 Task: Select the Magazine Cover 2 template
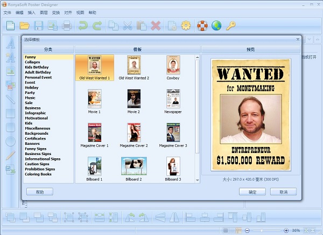click(134, 133)
